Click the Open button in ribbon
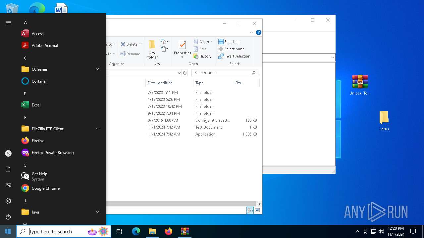The image size is (424, 238). (201, 42)
